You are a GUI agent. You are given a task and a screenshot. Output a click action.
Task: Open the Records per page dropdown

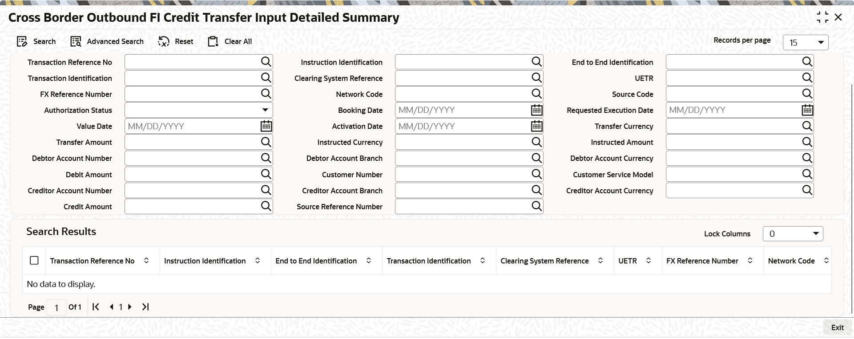[x=806, y=43]
